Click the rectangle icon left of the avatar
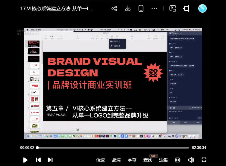 tap(186, 8)
